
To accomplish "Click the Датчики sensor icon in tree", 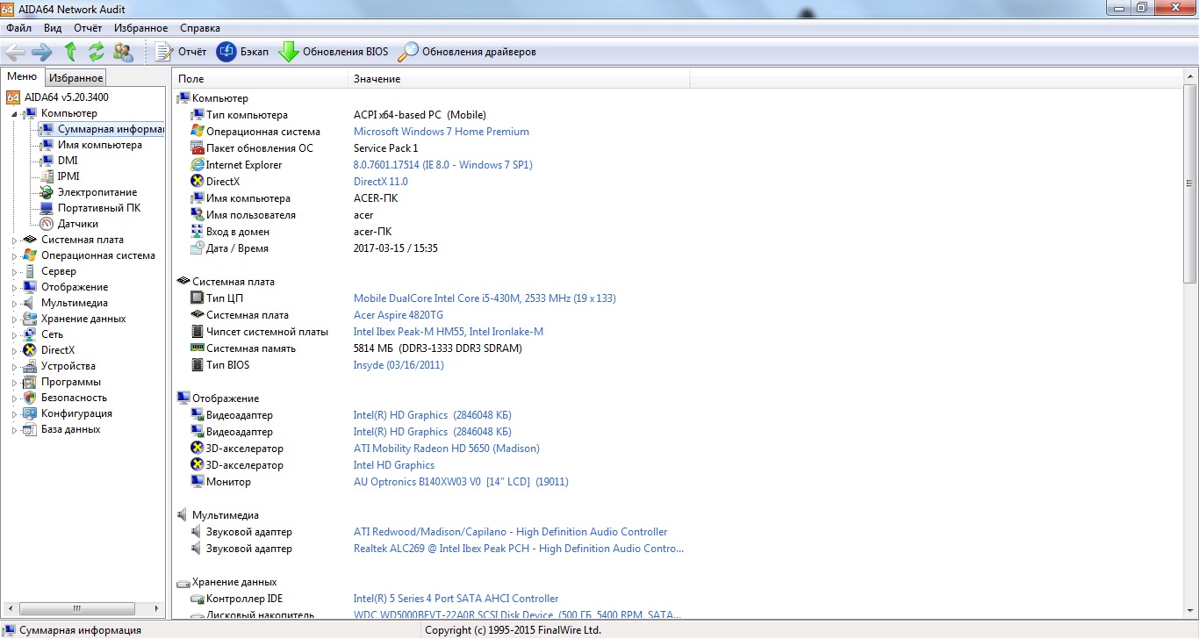I will [47, 224].
